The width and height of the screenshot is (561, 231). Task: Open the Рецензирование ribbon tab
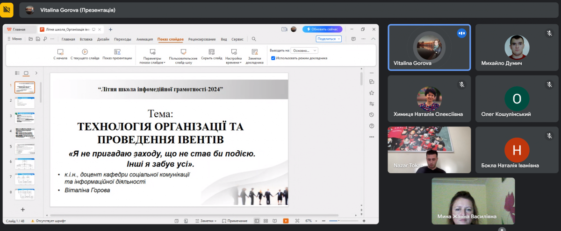[202, 39]
